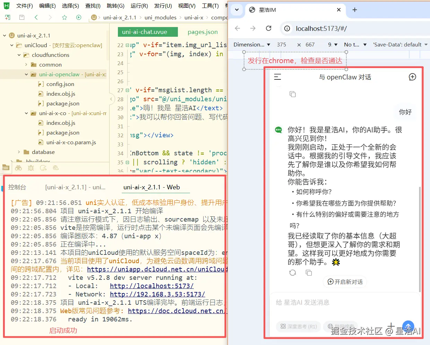Screen dimensions: 430x345
Task: Switch to the pages.json editor tab
Action: tap(203, 32)
